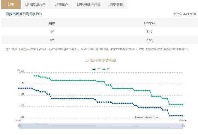This screenshot has width=198, height=135.
Task: Click the last 1Y data point on chart
Action: click(x=182, y=116)
